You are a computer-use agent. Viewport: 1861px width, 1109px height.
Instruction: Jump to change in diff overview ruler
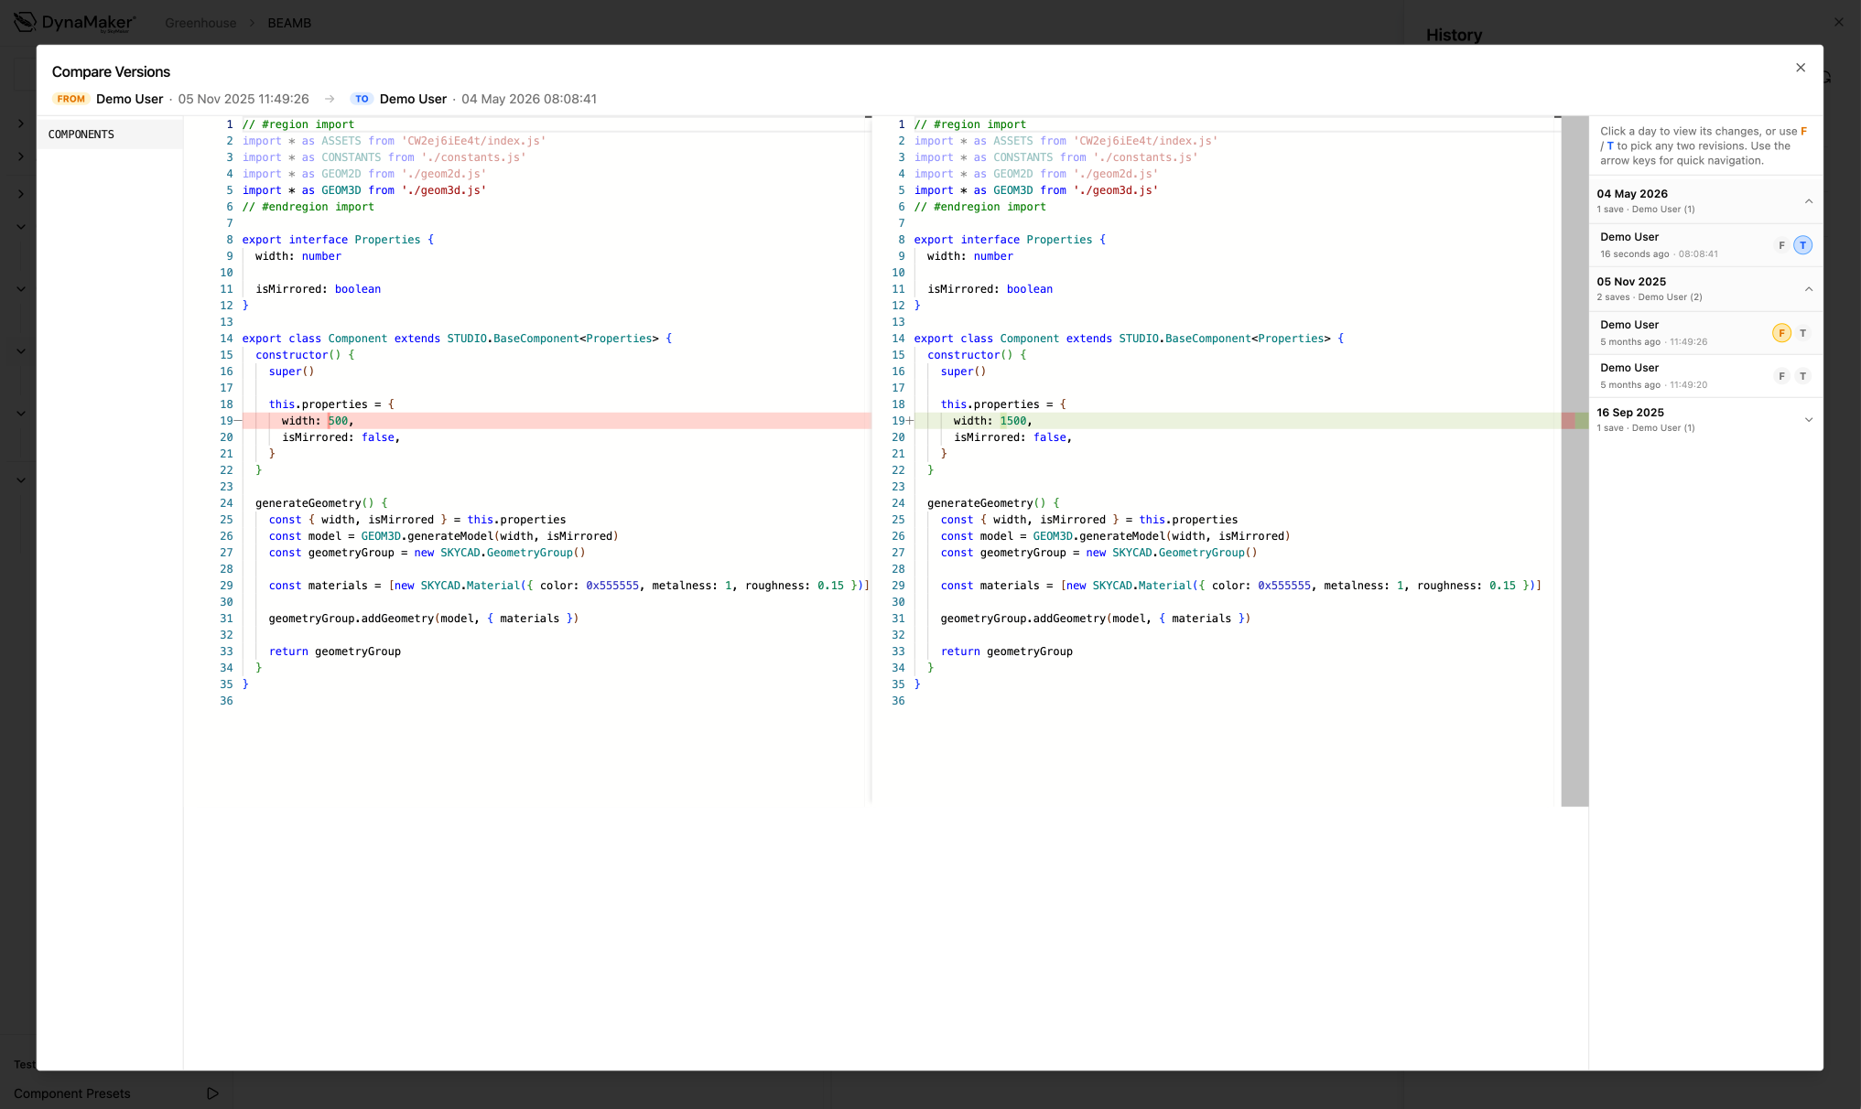point(1574,421)
